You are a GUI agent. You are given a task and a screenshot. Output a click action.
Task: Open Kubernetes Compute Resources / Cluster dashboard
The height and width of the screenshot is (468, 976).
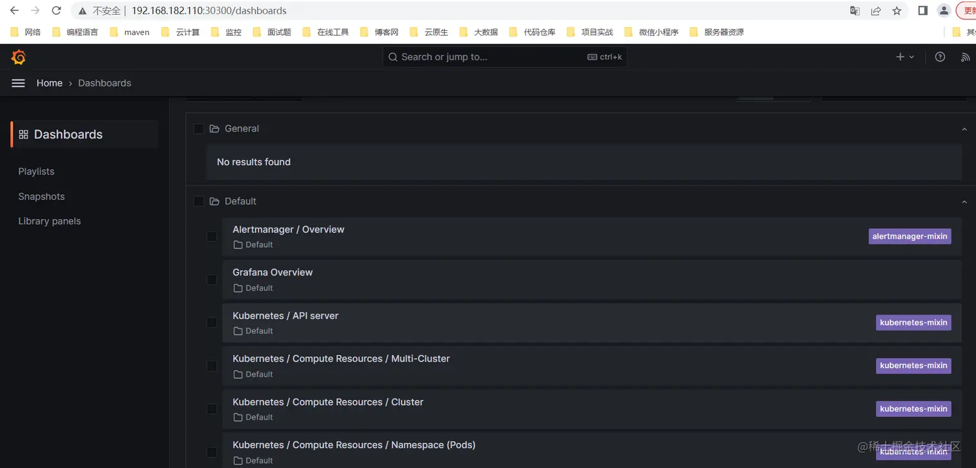tap(328, 402)
